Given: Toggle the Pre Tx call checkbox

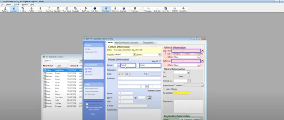Looking at the screenshot, I should [184, 54].
